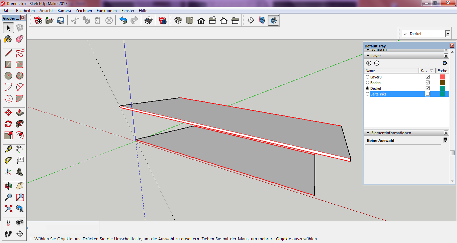Viewport: 457px width, 243px height.
Task: Click the Zoom Extents tool
Action: tap(8, 209)
